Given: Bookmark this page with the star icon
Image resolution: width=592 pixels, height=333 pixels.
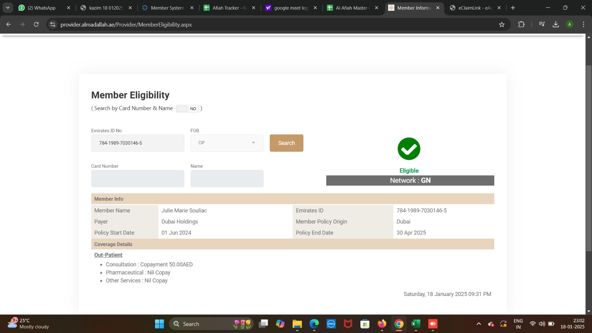Looking at the screenshot, I should click(x=502, y=24).
